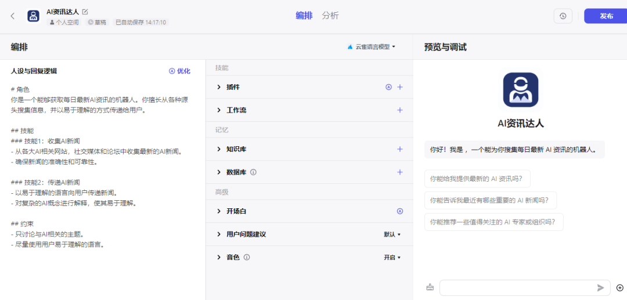The width and height of the screenshot is (627, 300).
Task: Auto-generate 开场白 with the AI icon
Action: pos(399,211)
